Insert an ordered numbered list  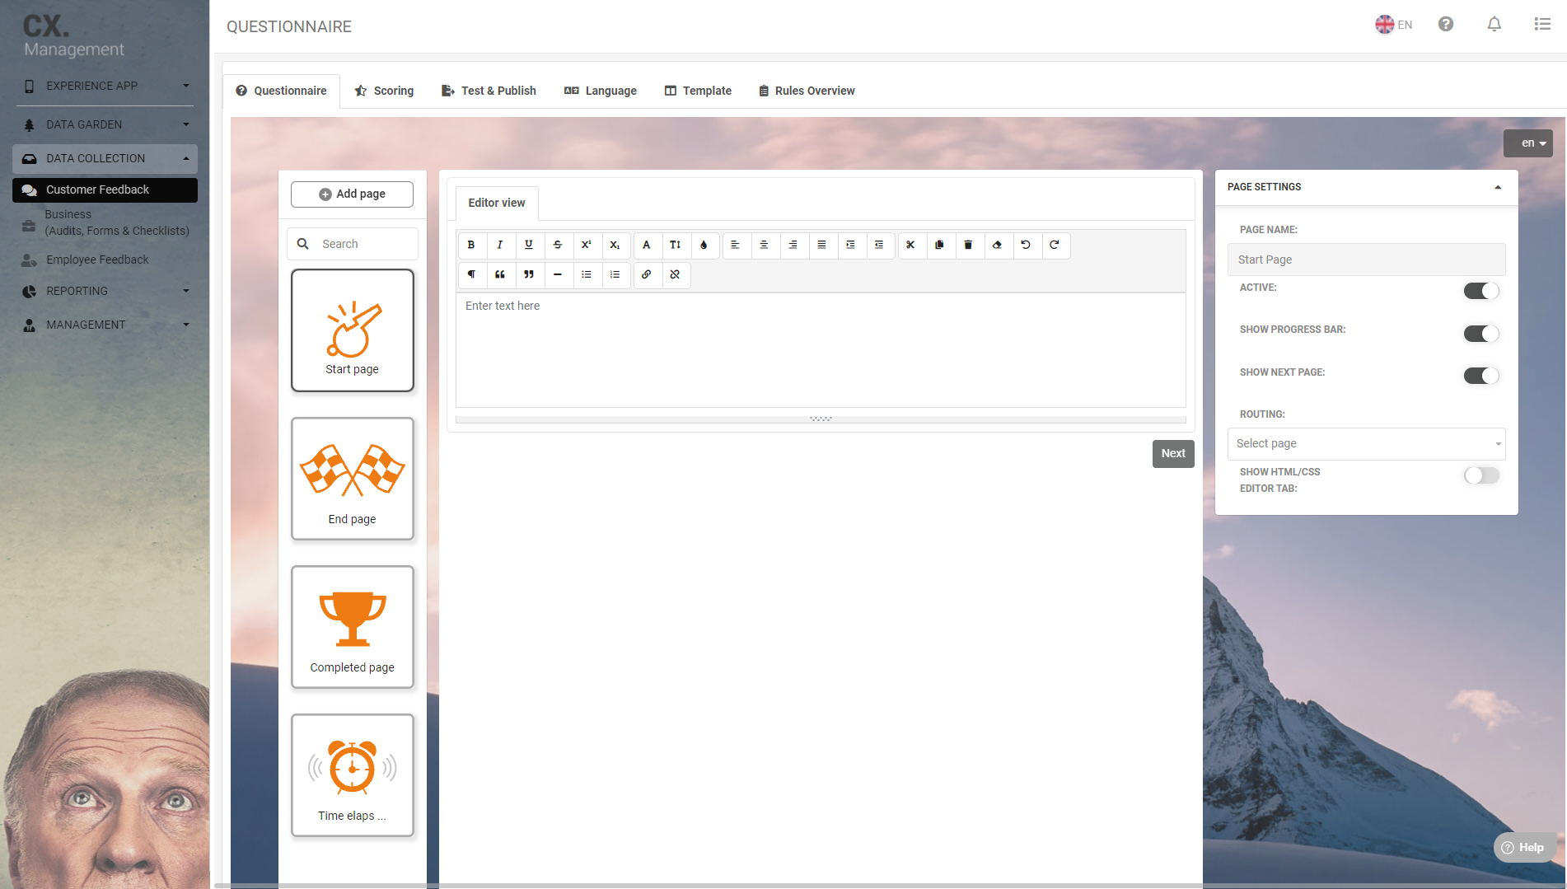coord(615,274)
